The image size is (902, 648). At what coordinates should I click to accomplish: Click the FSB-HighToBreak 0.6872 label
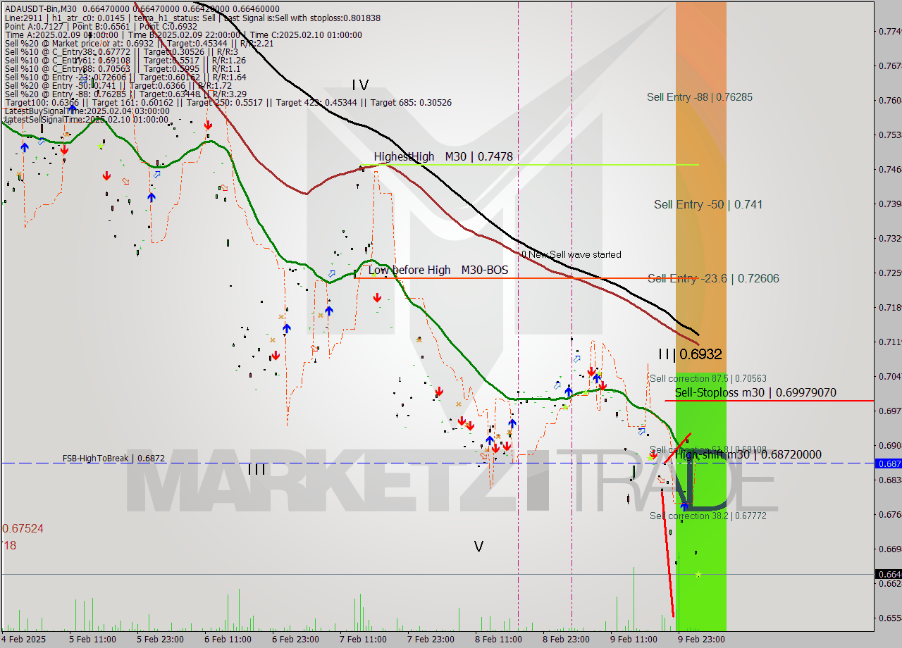pyautogui.click(x=113, y=458)
